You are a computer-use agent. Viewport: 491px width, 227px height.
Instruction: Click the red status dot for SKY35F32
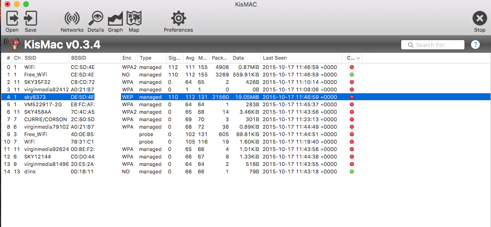pyautogui.click(x=352, y=82)
